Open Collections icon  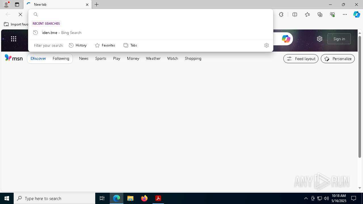(x=320, y=14)
